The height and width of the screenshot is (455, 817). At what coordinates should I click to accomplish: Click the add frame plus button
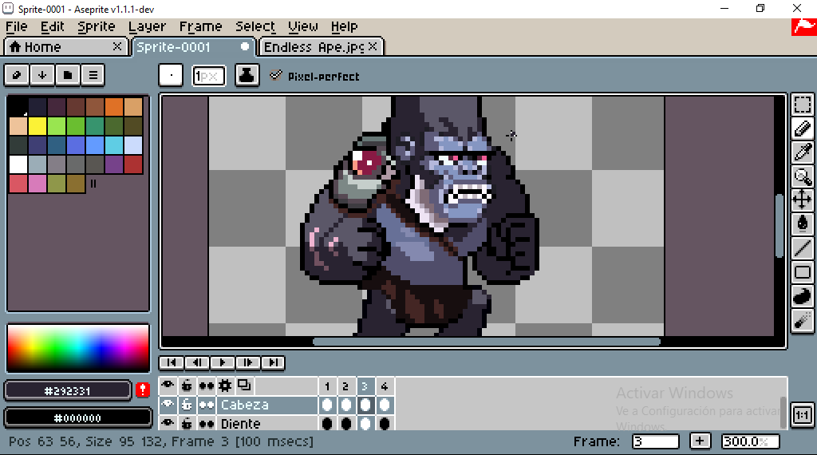pyautogui.click(x=700, y=441)
